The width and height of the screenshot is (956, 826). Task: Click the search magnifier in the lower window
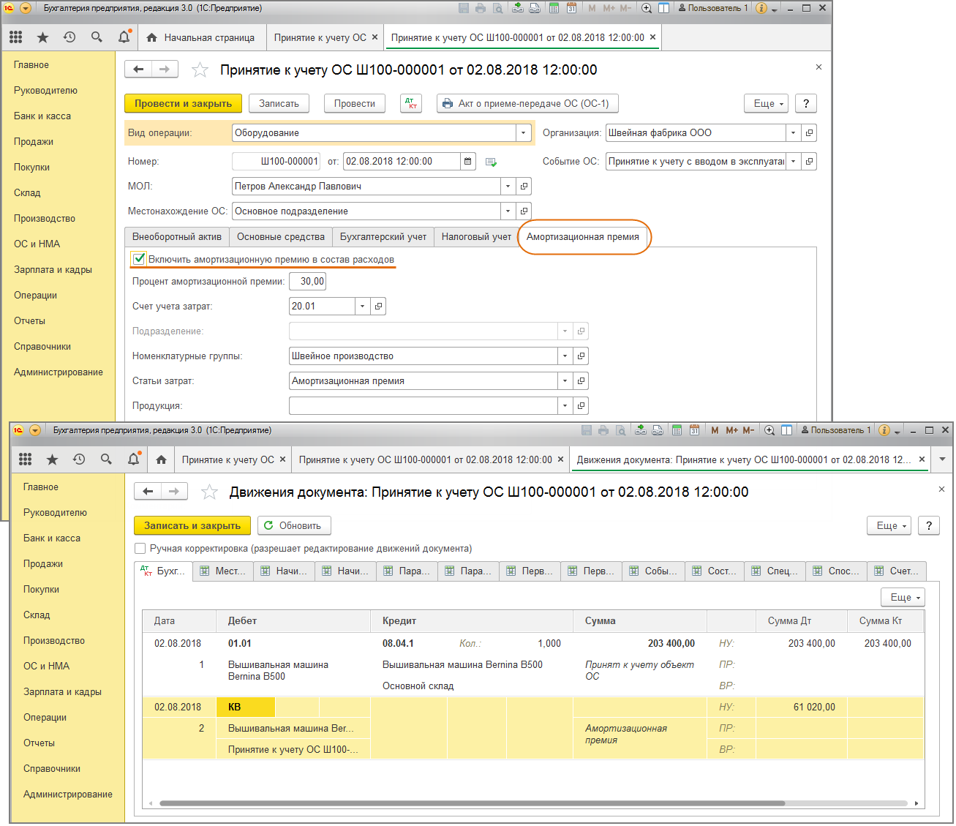(x=106, y=459)
